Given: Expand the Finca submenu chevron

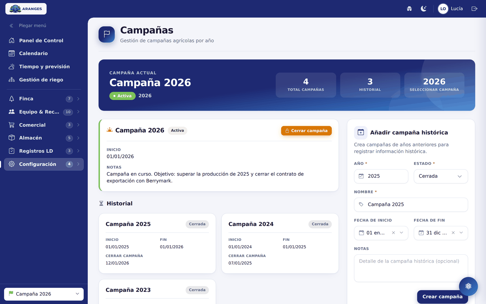Looking at the screenshot, I should click(78, 99).
